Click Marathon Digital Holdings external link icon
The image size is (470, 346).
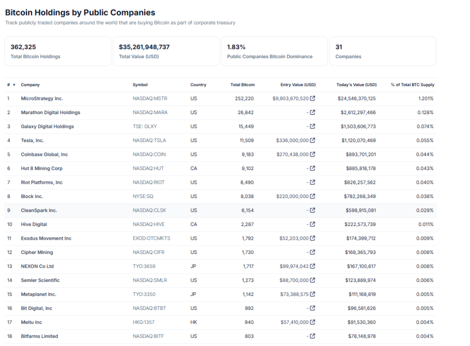point(313,113)
